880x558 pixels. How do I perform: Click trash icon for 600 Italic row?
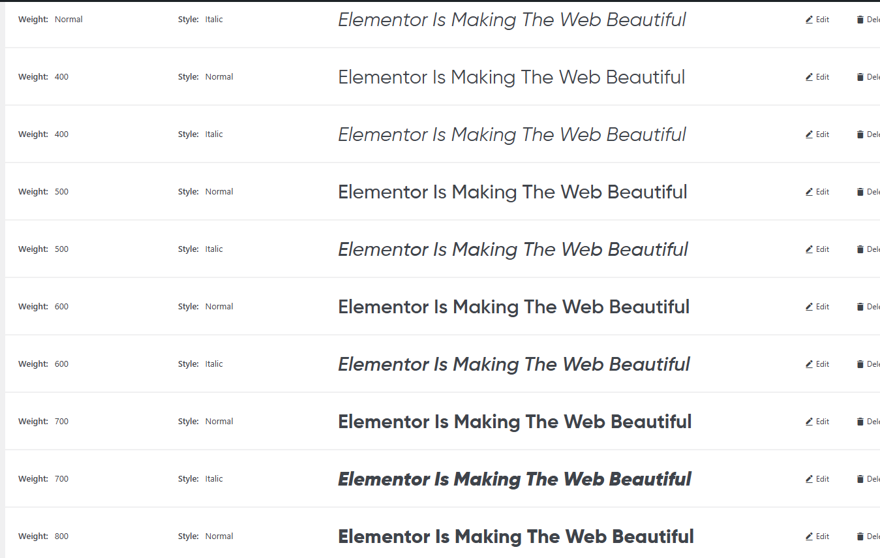click(860, 364)
